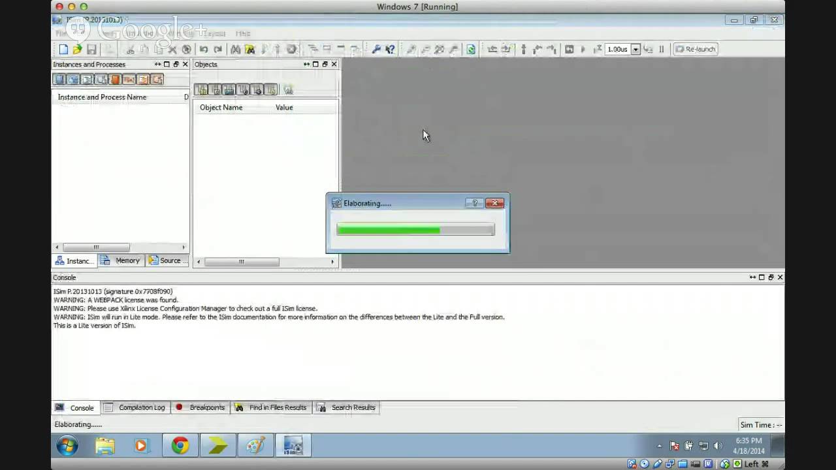Click the Undo arrow icon

(204, 50)
